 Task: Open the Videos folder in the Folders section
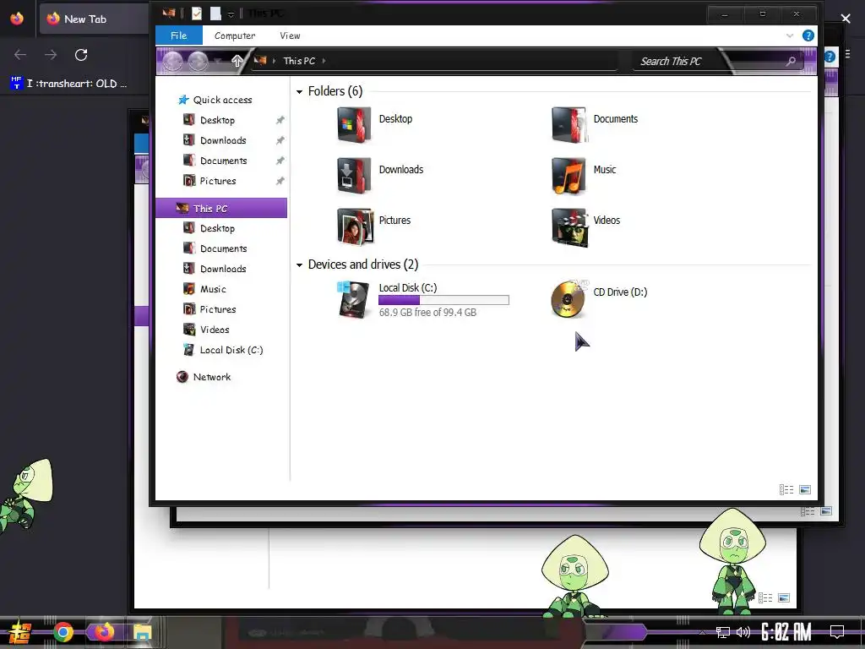(570, 226)
